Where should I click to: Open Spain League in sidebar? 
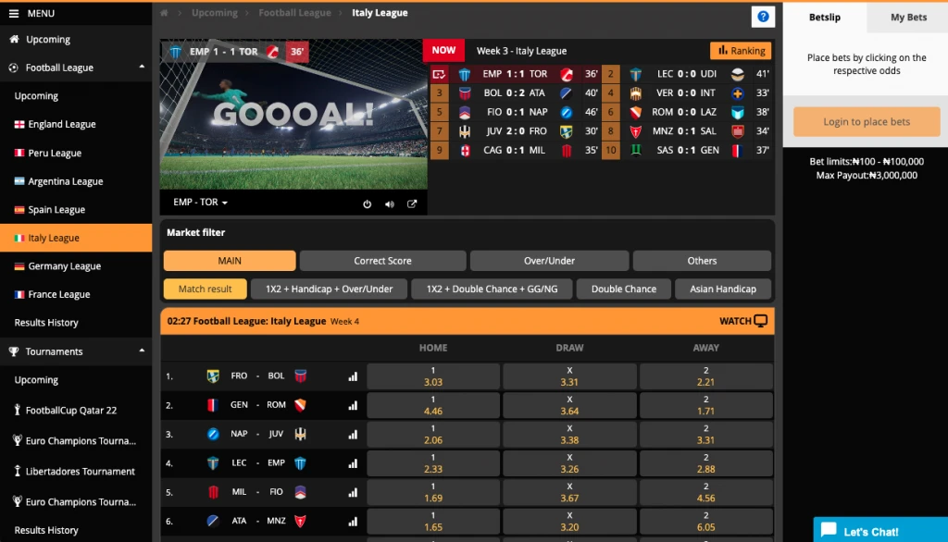pyautogui.click(x=56, y=210)
